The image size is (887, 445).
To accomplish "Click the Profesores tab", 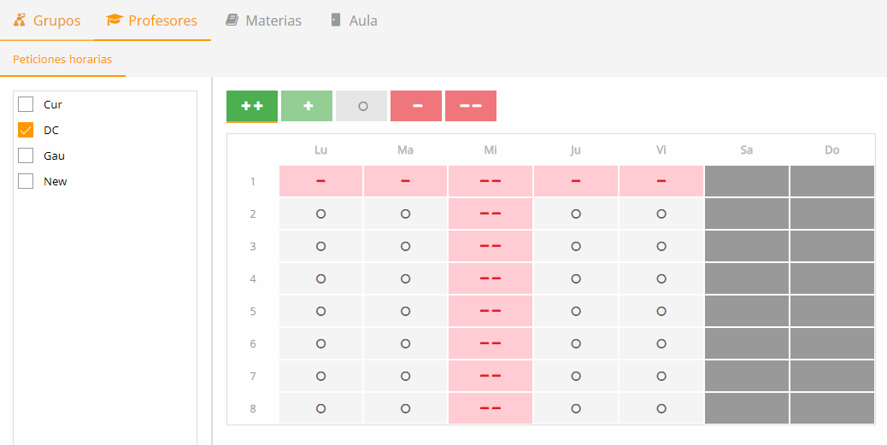I will pos(152,20).
